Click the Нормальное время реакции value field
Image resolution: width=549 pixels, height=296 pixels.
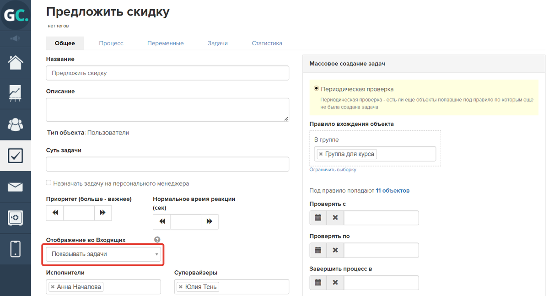coord(185,221)
